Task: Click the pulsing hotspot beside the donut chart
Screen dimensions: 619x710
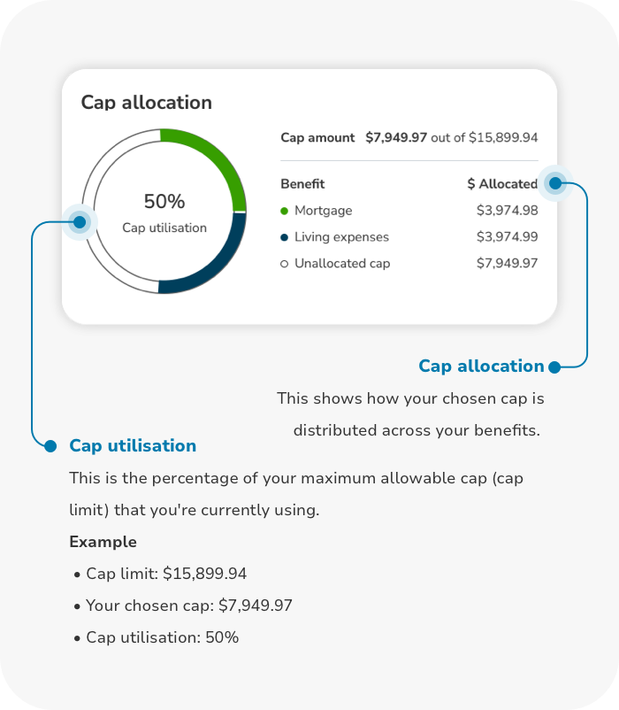Action: [80, 222]
